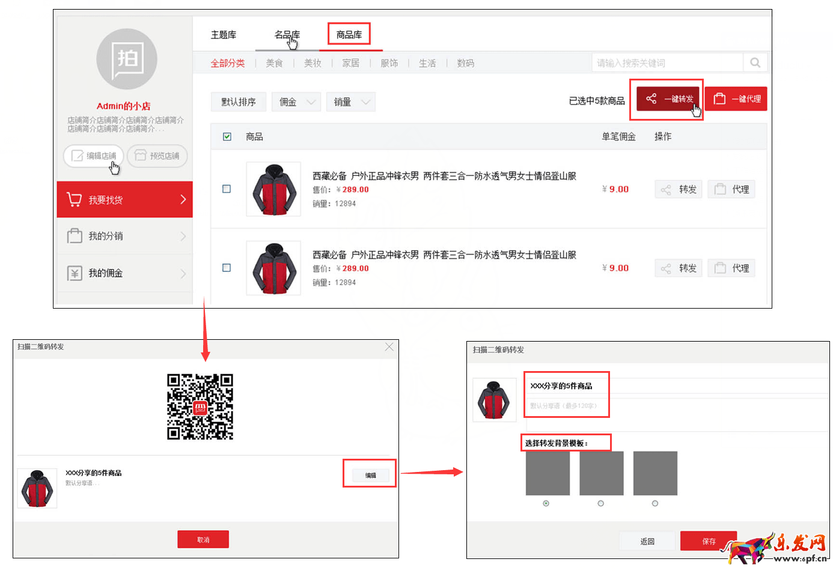The image size is (833, 571).
Task: Select the 美妆 category filter
Action: tap(313, 63)
